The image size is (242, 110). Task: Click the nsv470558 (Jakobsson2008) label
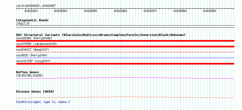coord(37,44)
